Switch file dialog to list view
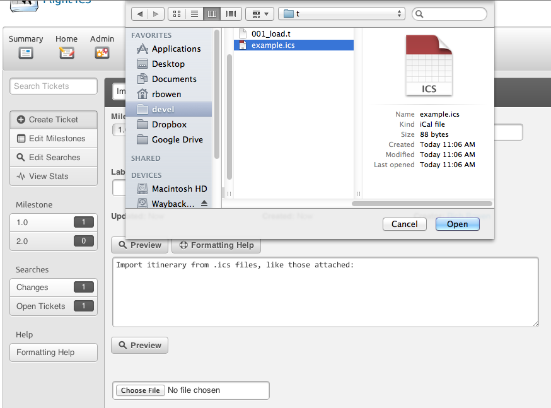The image size is (551, 408). (x=194, y=14)
